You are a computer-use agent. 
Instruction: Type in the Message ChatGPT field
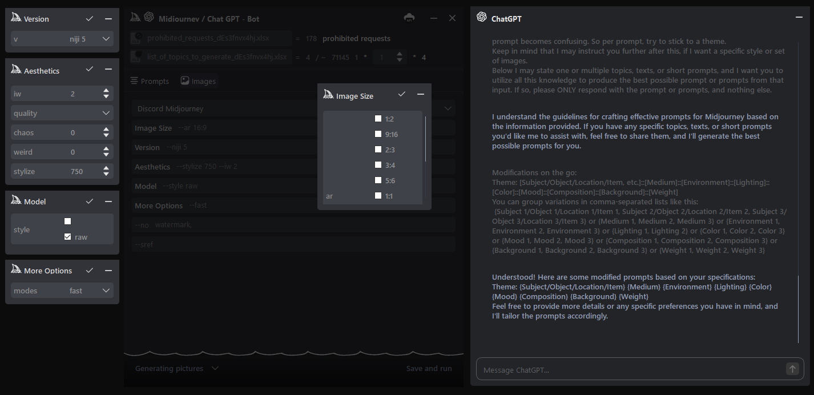click(x=628, y=370)
